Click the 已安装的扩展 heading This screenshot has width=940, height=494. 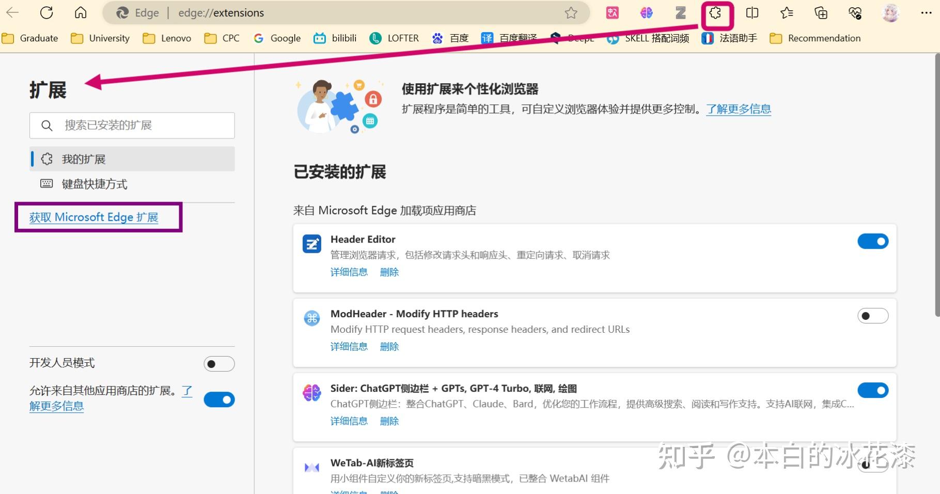[x=340, y=172]
